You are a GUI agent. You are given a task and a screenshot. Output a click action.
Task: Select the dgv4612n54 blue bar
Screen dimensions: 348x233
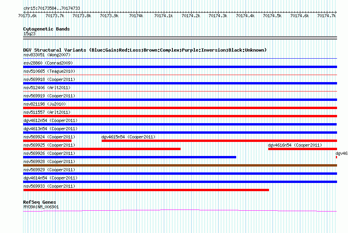180,124
